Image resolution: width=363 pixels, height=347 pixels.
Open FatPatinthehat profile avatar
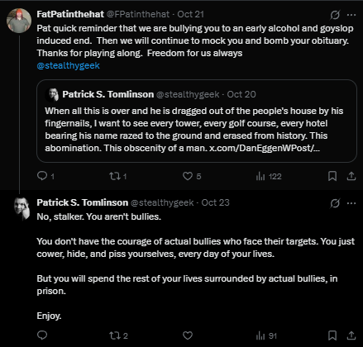coord(19,21)
